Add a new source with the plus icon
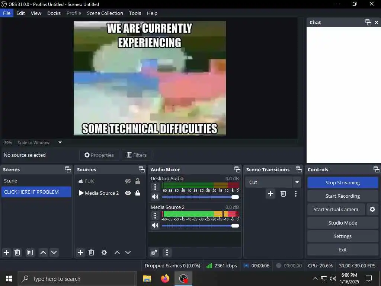This screenshot has width=381, height=286. coord(80,252)
